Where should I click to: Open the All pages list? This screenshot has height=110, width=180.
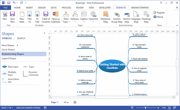66,102
